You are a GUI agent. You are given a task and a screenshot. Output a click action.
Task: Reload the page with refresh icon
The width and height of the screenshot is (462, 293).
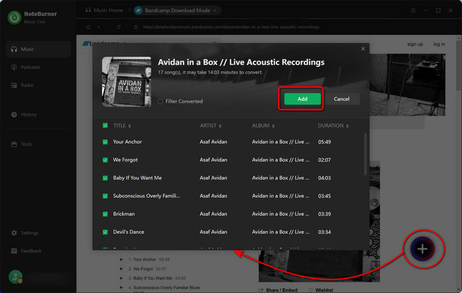pyautogui.click(x=118, y=27)
